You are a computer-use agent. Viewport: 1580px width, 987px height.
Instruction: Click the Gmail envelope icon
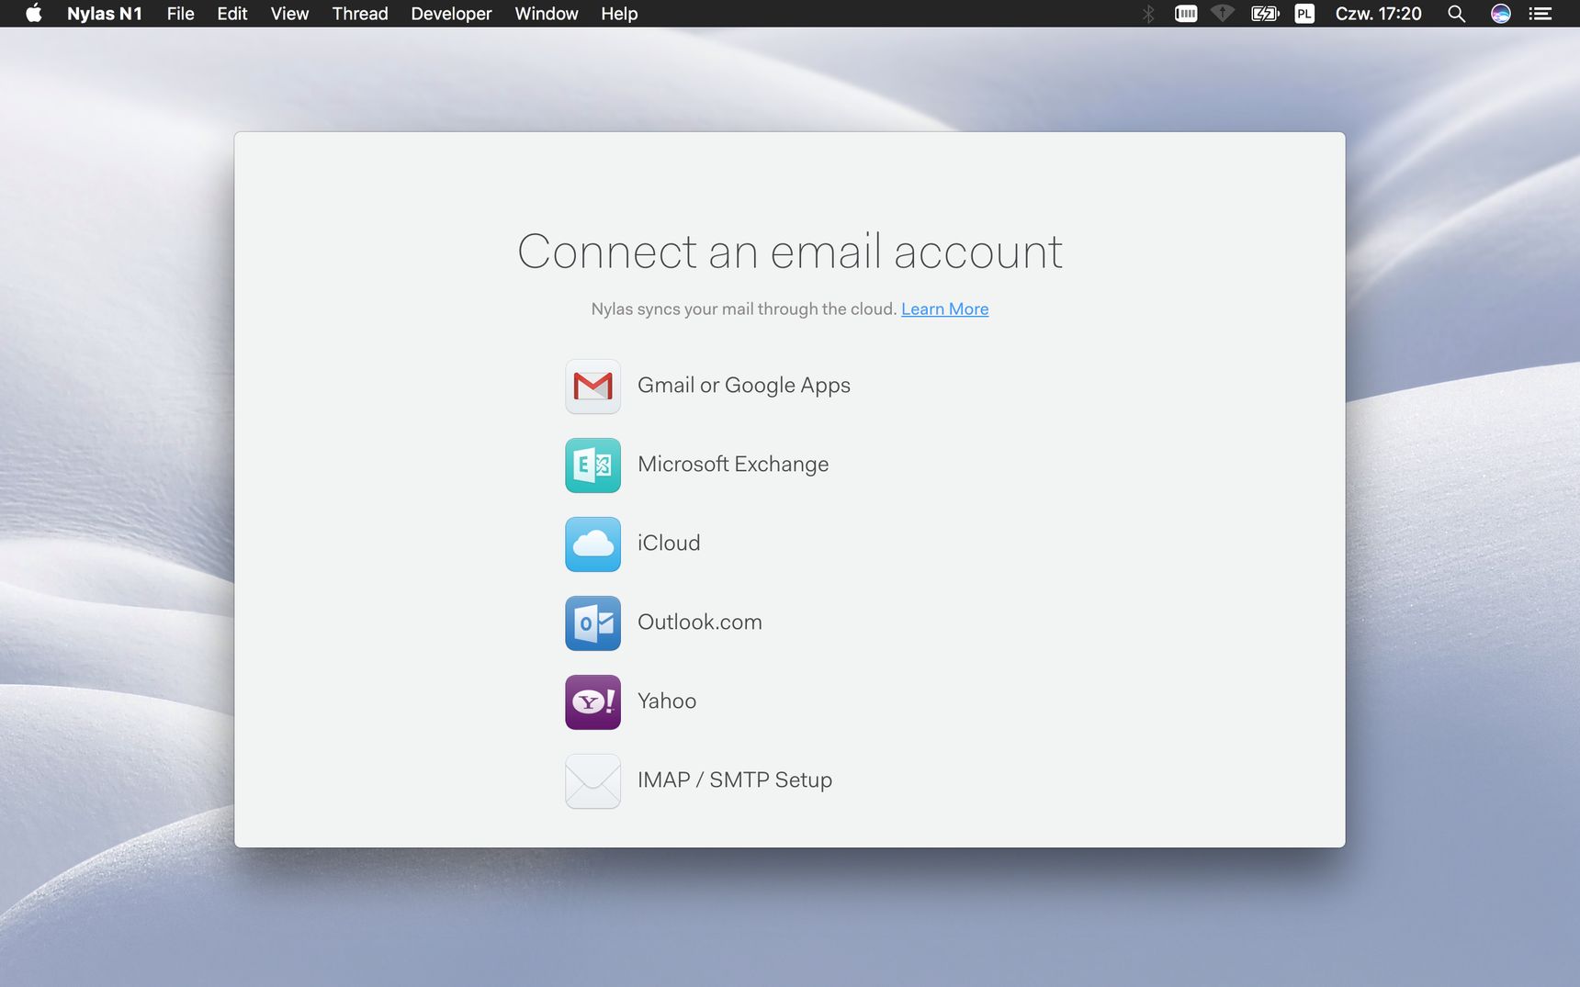click(x=592, y=387)
